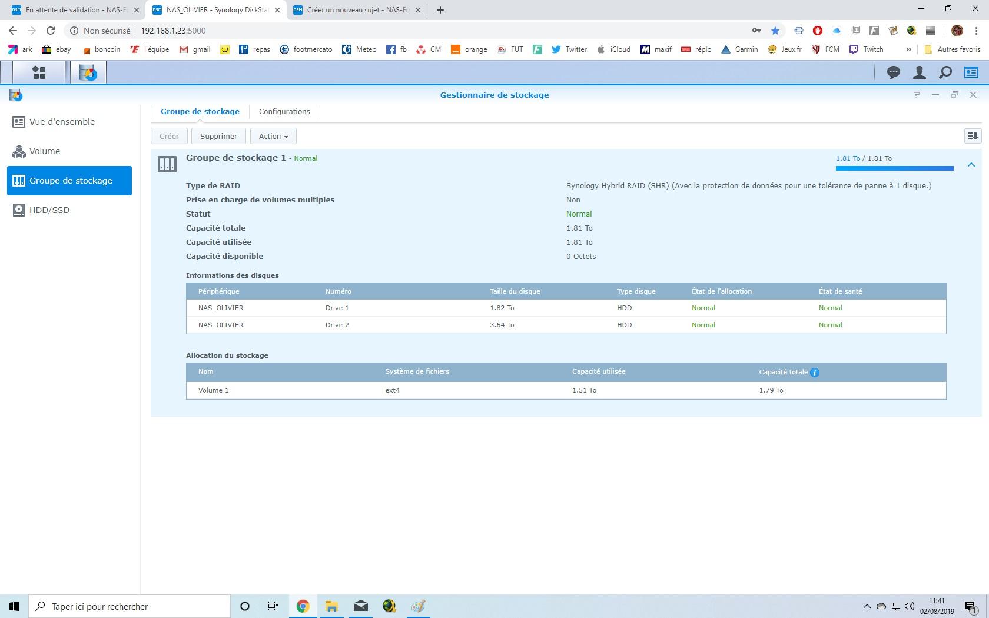
Task: Click the Storage Manager taskbar app icon
Action: pos(88,72)
